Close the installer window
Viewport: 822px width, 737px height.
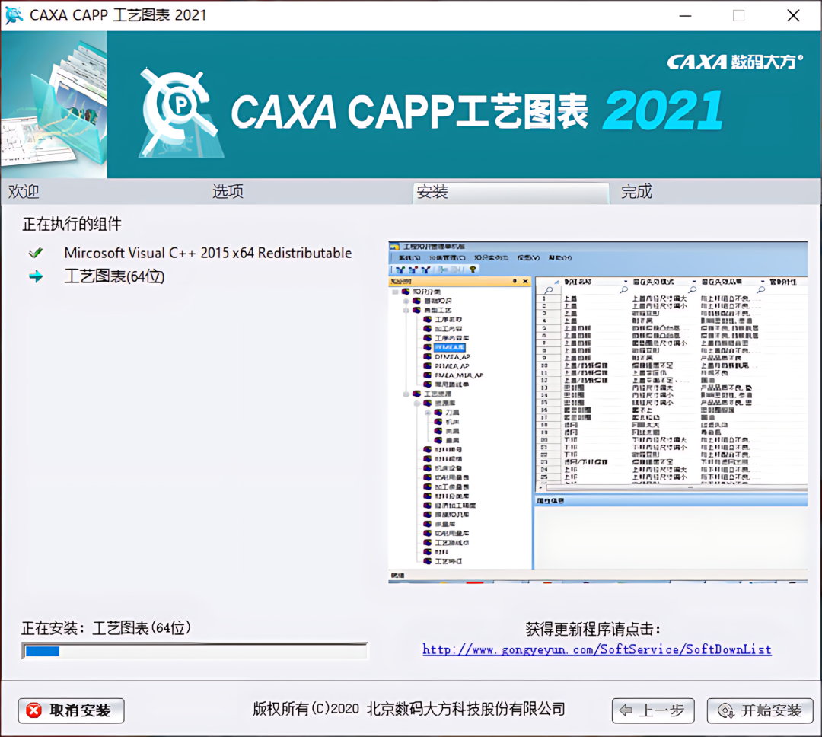(793, 16)
